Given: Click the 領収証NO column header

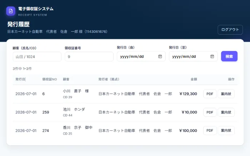Looking at the screenshot, I should click(50, 79).
